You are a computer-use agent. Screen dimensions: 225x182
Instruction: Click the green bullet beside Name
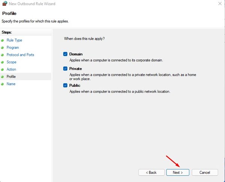3,84
